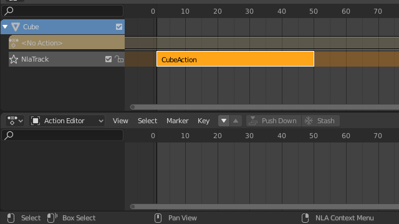The height and width of the screenshot is (224, 399).
Task: Click the NlaTrack solo star icon
Action: 14,59
